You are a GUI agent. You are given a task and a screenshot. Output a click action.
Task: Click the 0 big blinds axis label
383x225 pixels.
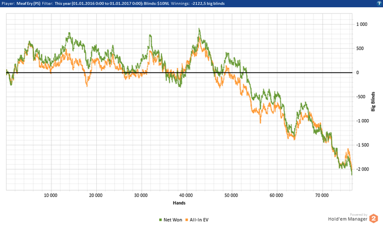pos(358,73)
